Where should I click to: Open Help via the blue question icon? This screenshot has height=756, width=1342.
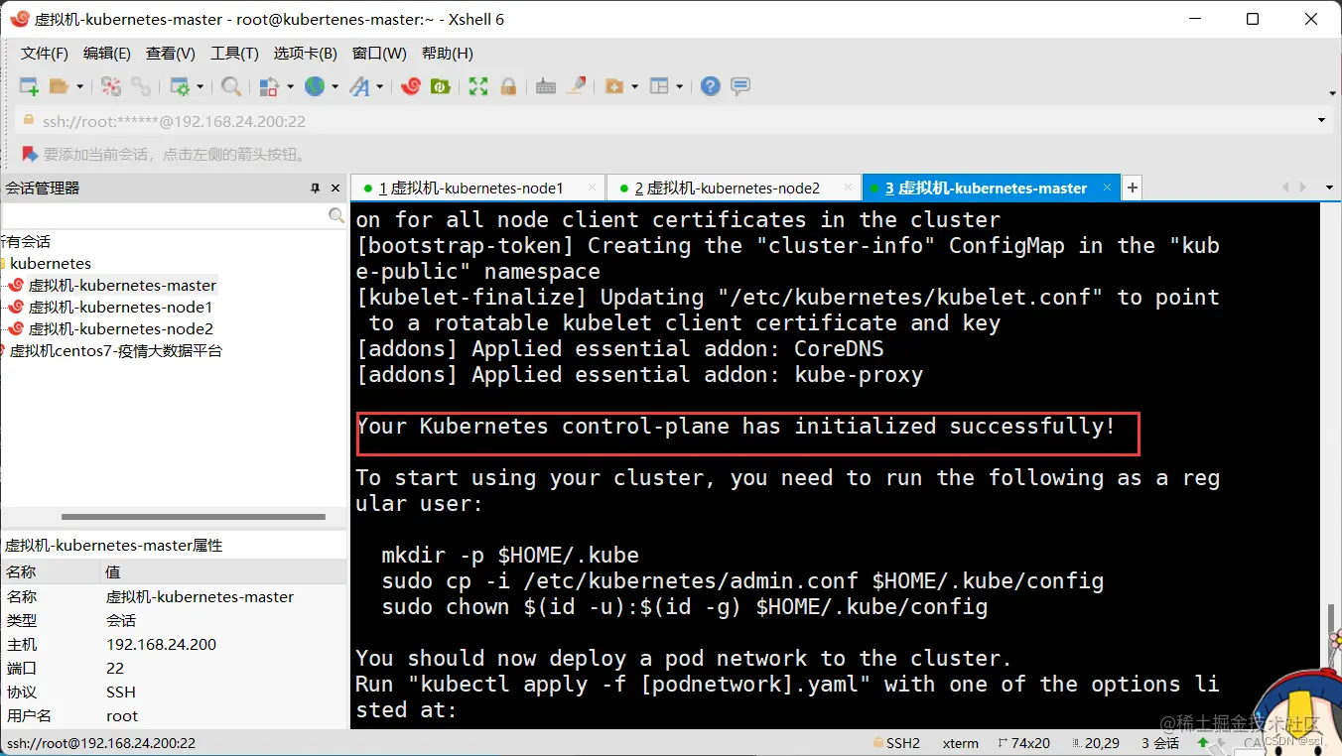pyautogui.click(x=710, y=87)
